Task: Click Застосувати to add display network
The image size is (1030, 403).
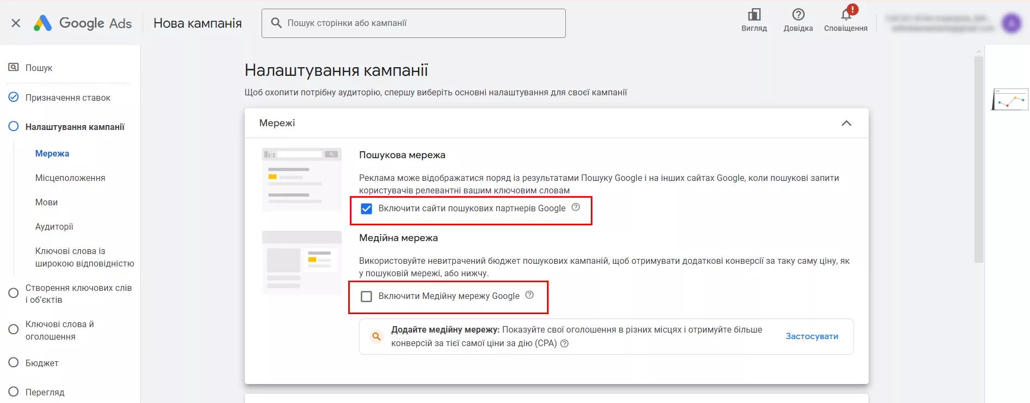Action: tap(812, 336)
